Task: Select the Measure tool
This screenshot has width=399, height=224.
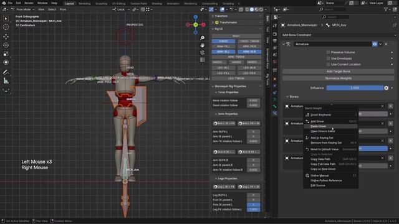Action: (x=6, y=81)
